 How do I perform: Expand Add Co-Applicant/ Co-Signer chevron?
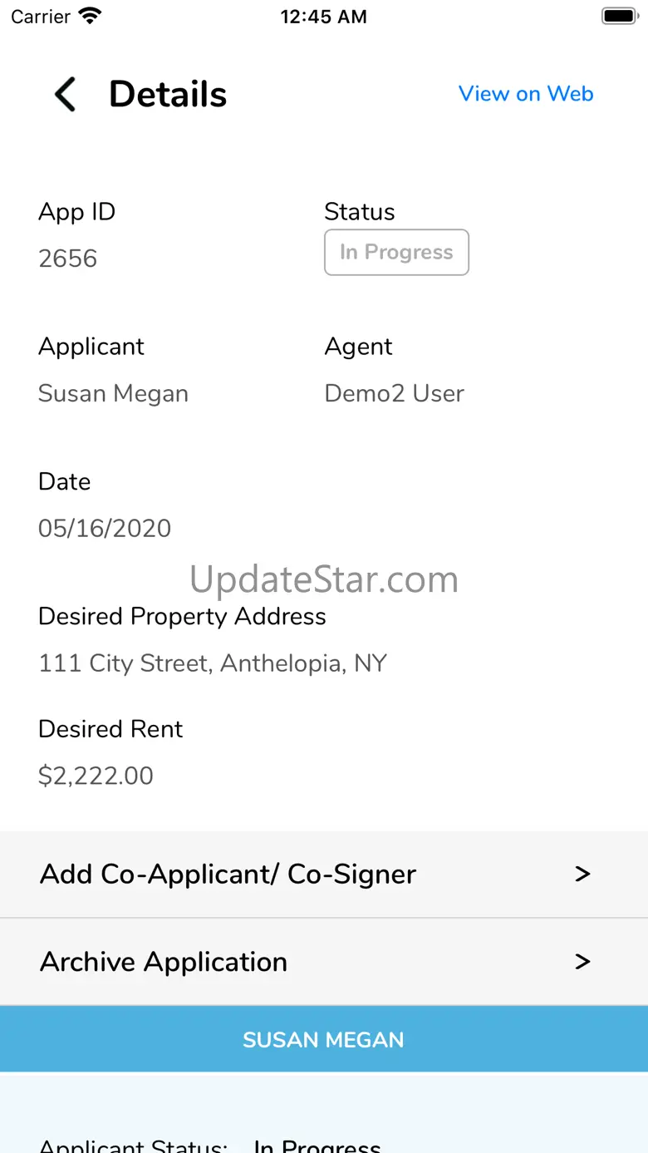tap(582, 875)
